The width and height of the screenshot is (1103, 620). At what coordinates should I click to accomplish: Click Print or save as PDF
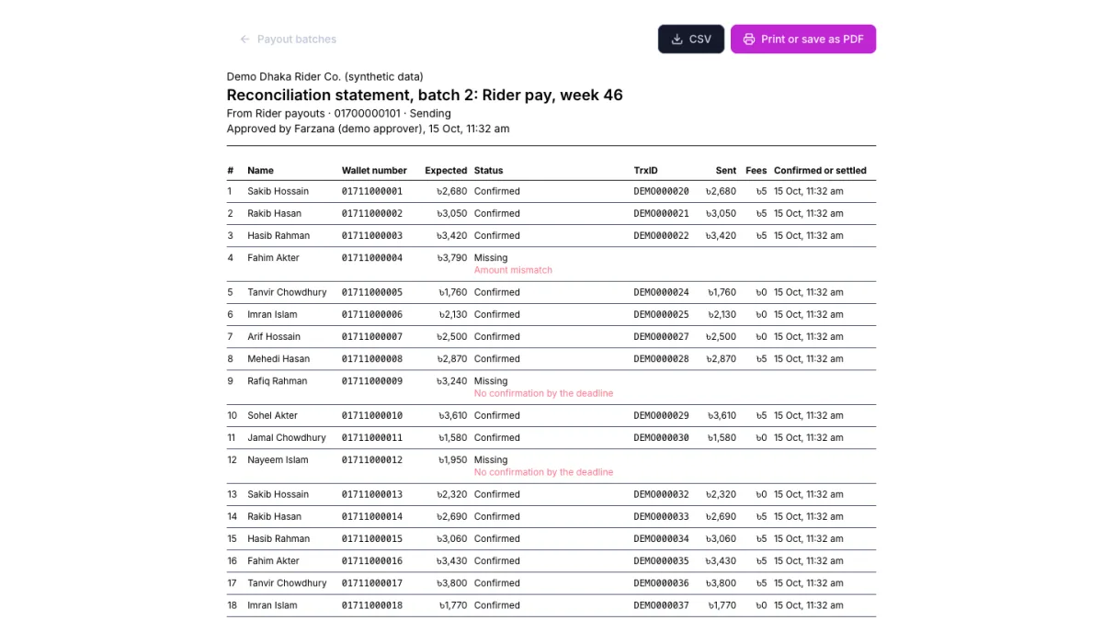[x=803, y=39]
